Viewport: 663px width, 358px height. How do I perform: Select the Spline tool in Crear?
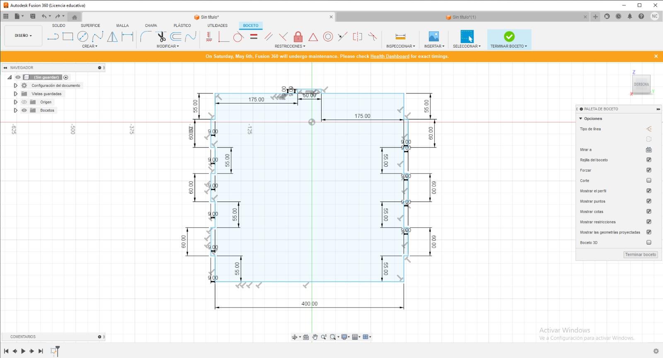pyautogui.click(x=98, y=37)
